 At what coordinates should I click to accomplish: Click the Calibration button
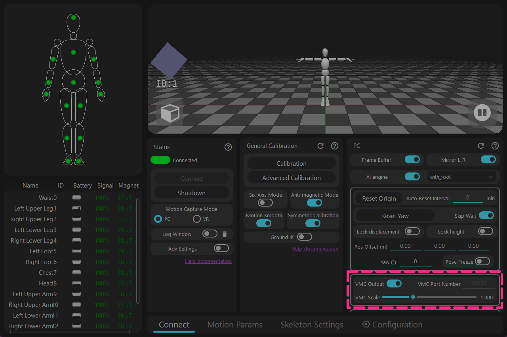(x=292, y=163)
